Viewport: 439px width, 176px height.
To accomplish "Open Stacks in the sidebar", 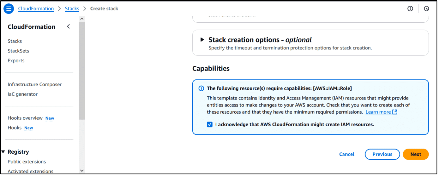I will 15,41.
